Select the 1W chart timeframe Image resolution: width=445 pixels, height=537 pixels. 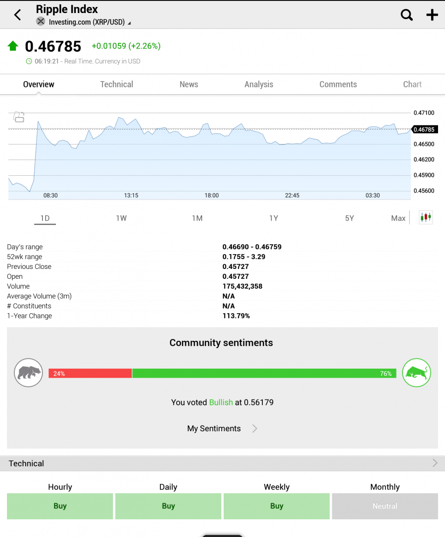pos(121,218)
